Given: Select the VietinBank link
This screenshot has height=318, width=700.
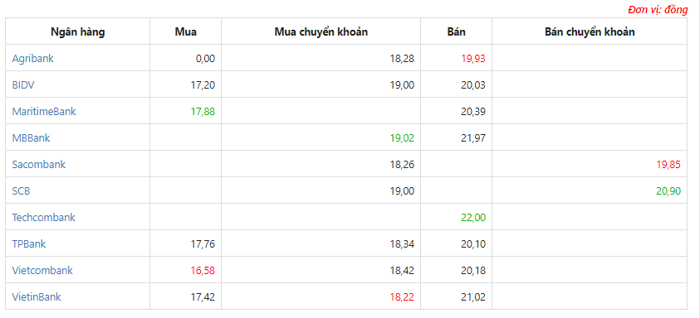Looking at the screenshot, I should pos(37,297).
